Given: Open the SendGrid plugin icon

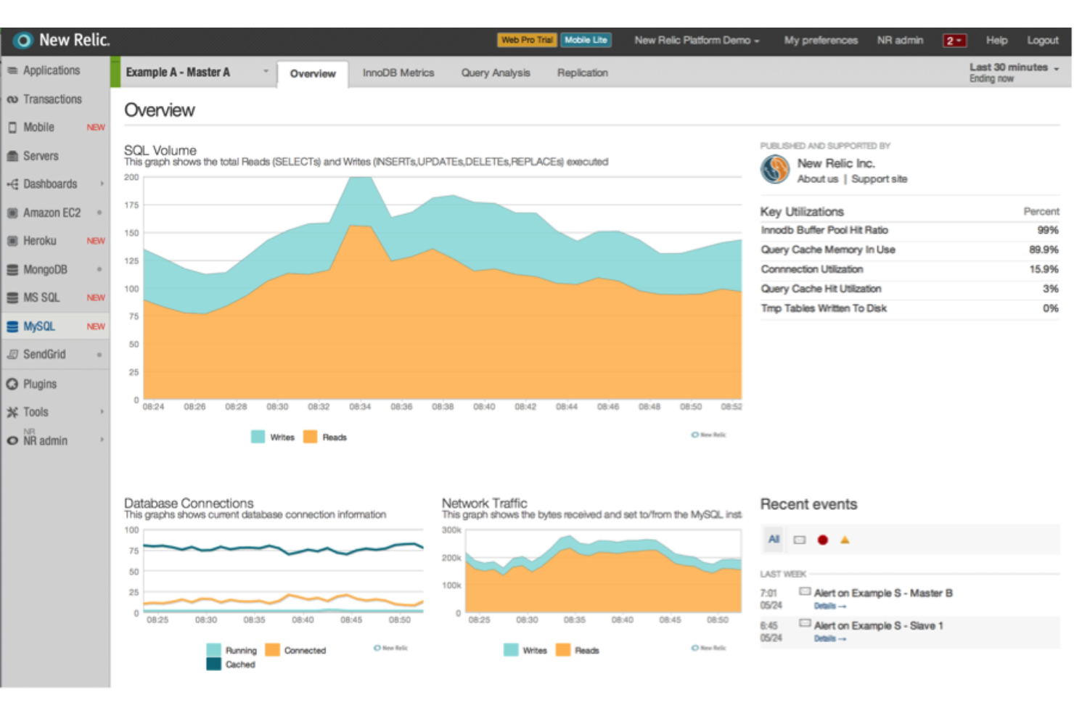Looking at the screenshot, I should (12, 354).
